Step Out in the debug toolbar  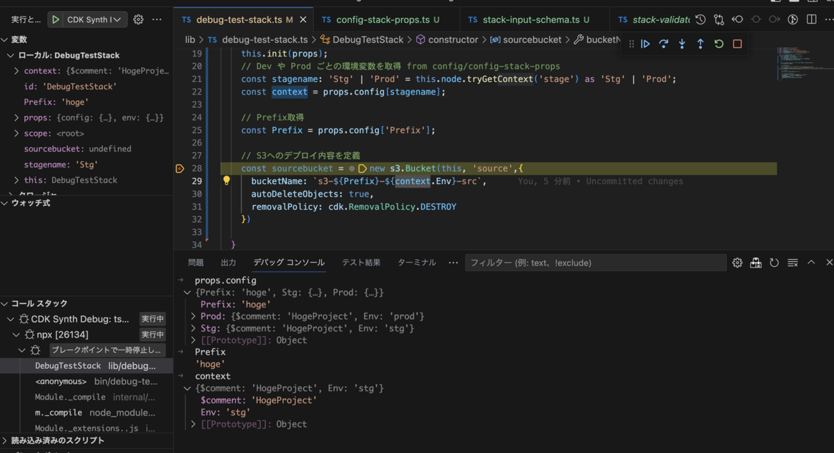point(700,44)
